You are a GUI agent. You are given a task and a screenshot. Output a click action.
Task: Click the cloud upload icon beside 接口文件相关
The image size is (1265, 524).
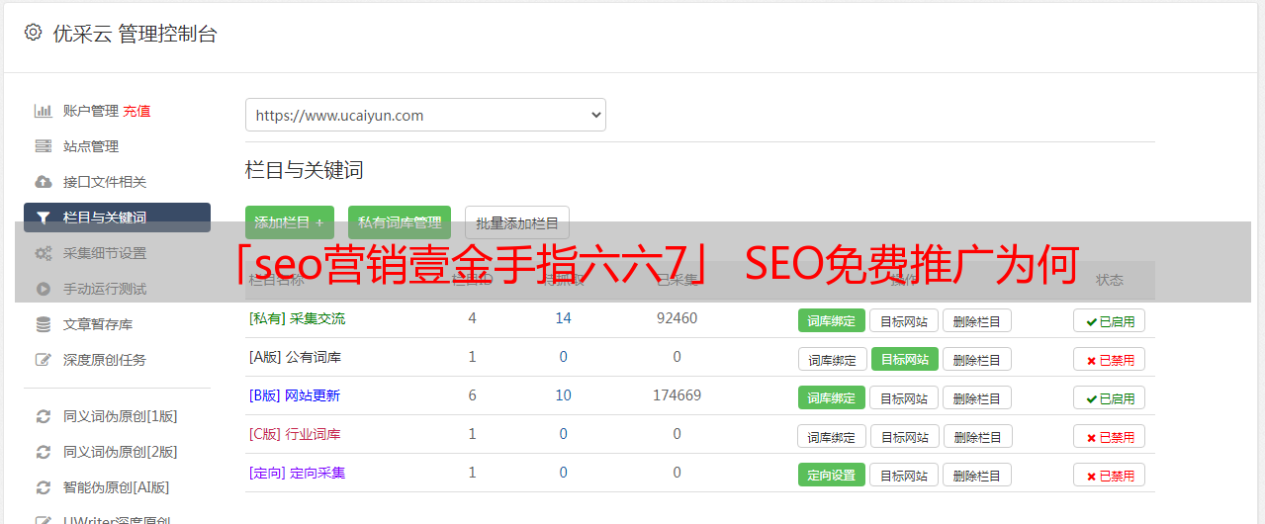(43, 182)
